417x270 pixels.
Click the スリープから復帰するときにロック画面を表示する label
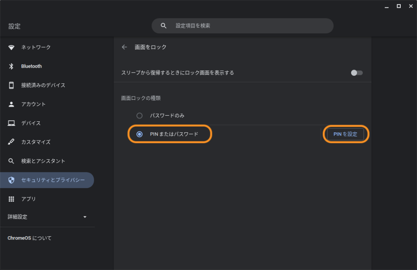(x=178, y=73)
